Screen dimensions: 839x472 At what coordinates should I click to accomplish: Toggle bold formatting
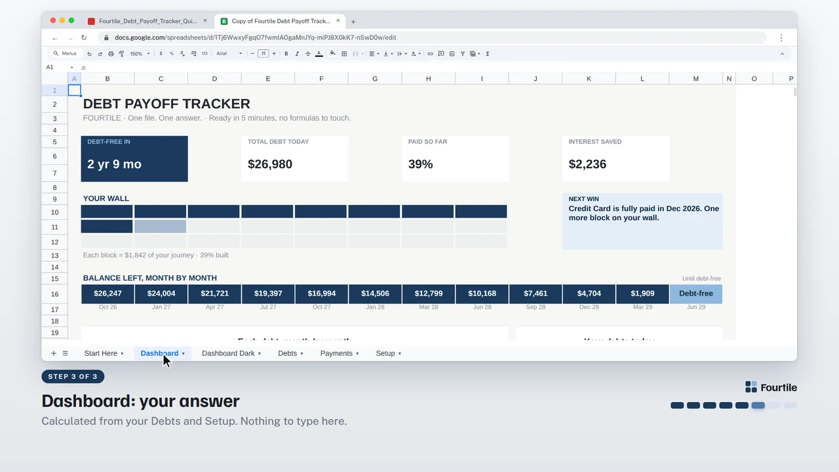286,54
